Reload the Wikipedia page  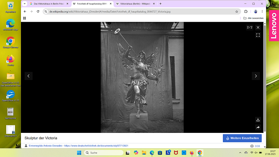(x=38, y=12)
